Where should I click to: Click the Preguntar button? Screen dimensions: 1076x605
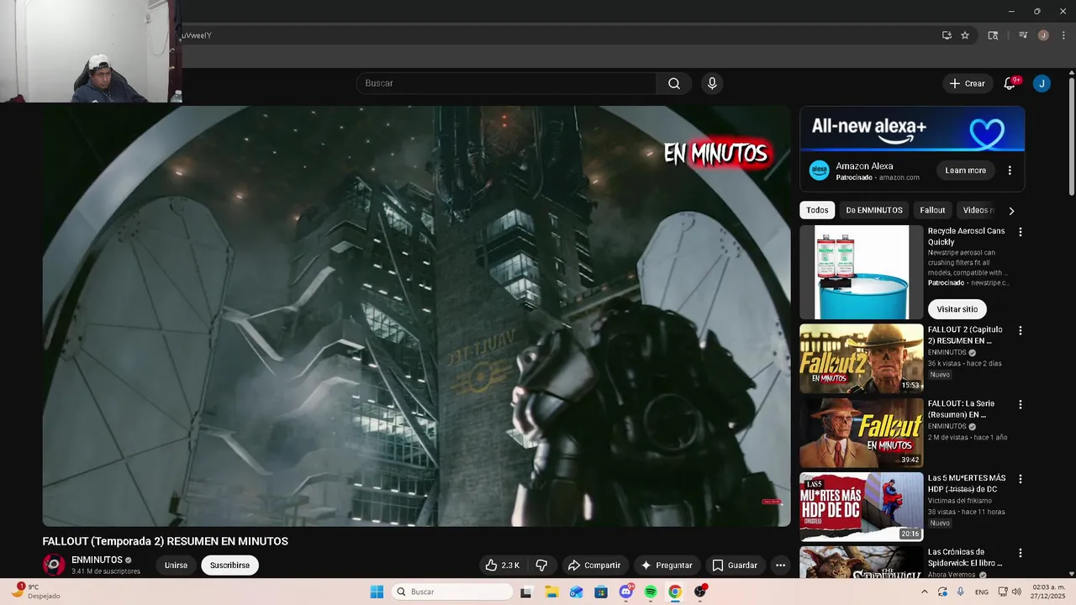point(667,566)
